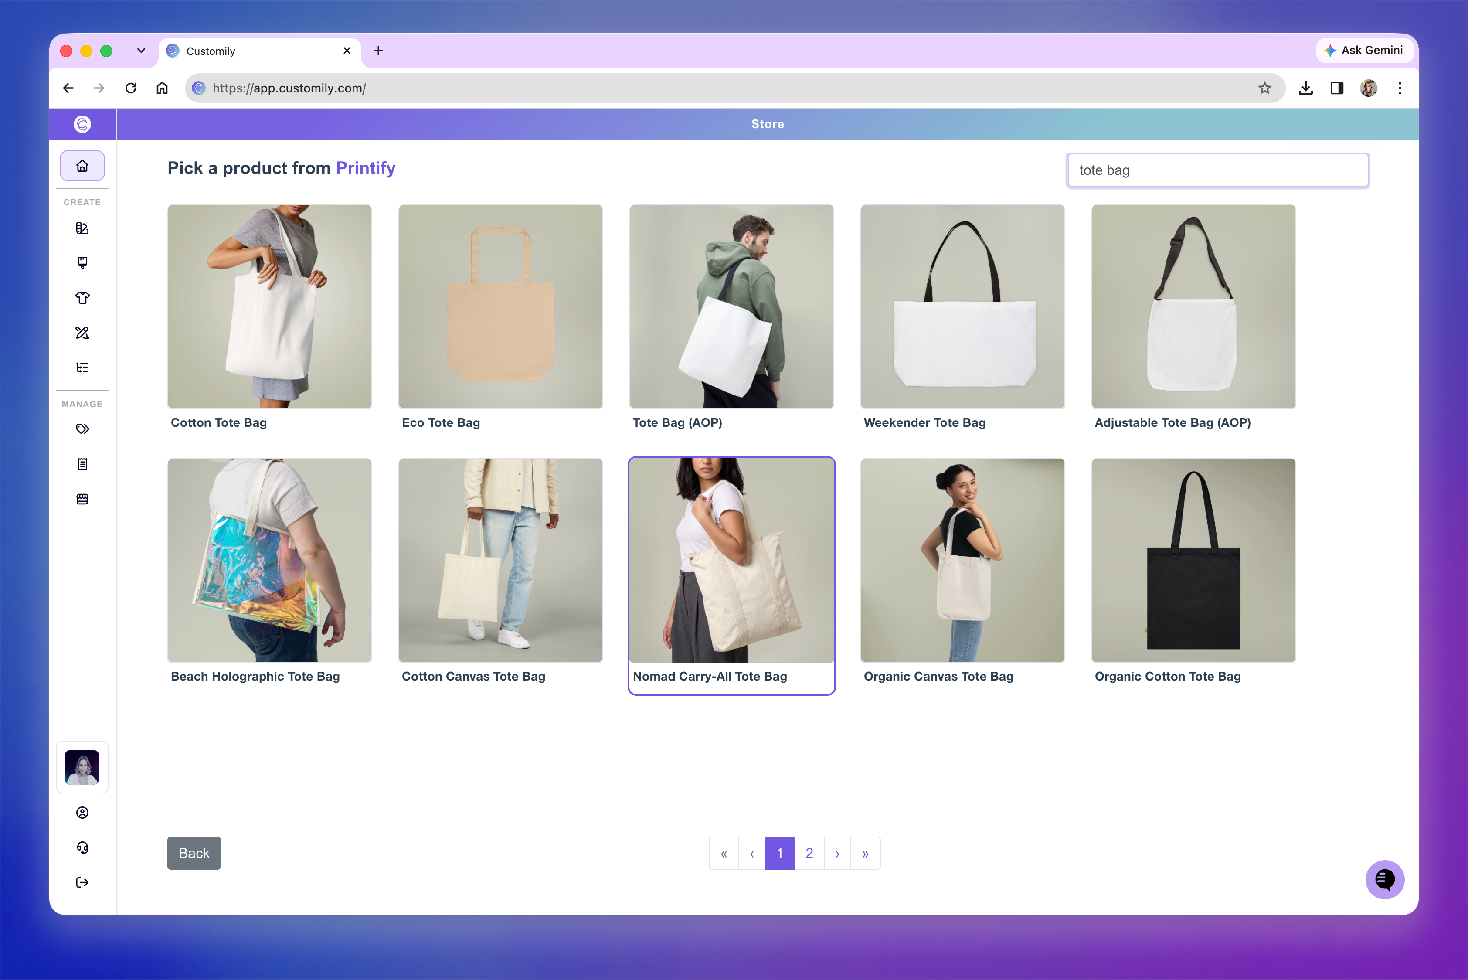Open the Home icon in the sidebar
The width and height of the screenshot is (1468, 980).
click(82, 166)
